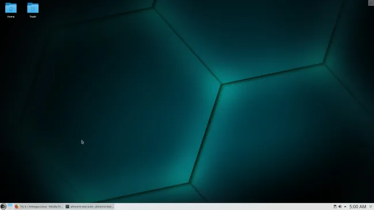This screenshot has width=374, height=210.
Task: Switch to Antergos Linux Firefox window
Action: [39, 207]
